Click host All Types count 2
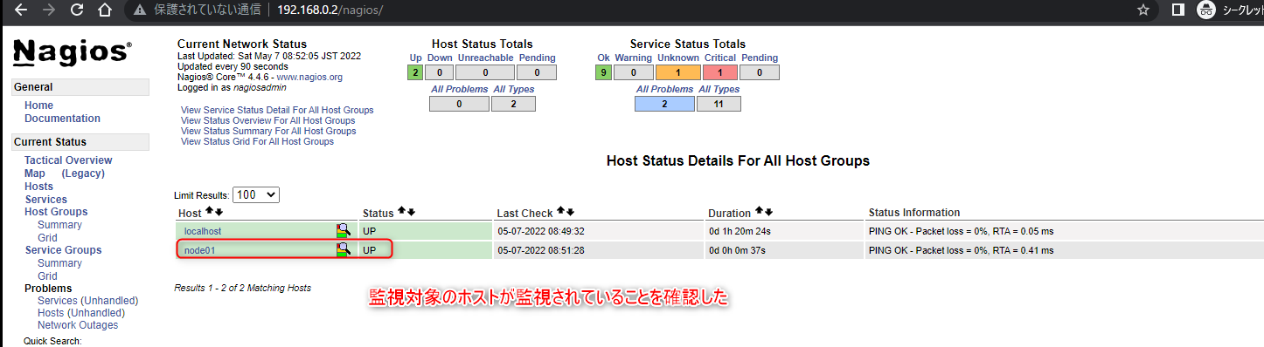This screenshot has height=347, width=1264. click(x=513, y=104)
